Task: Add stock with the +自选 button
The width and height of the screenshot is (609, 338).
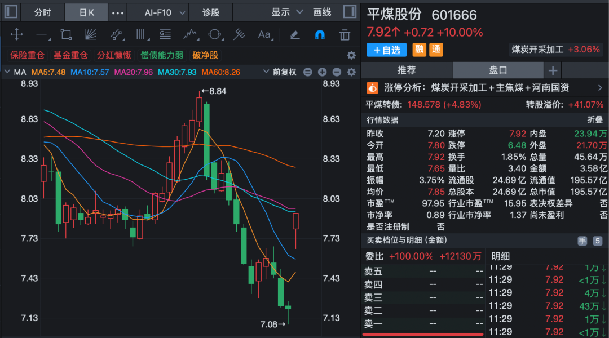Action: click(x=386, y=50)
